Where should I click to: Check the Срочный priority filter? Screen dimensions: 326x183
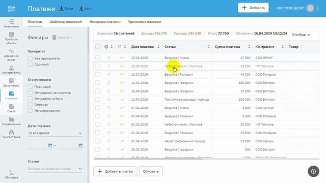(30, 65)
